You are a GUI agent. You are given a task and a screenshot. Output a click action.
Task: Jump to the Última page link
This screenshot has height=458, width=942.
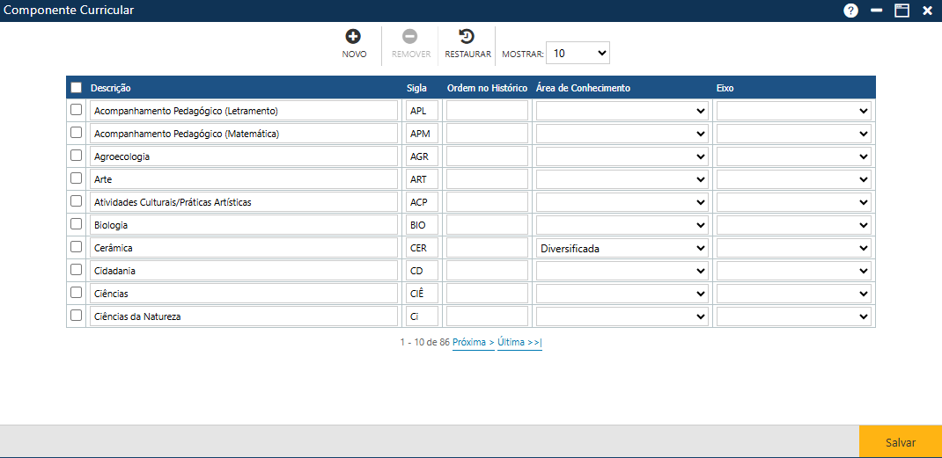pyautogui.click(x=519, y=342)
